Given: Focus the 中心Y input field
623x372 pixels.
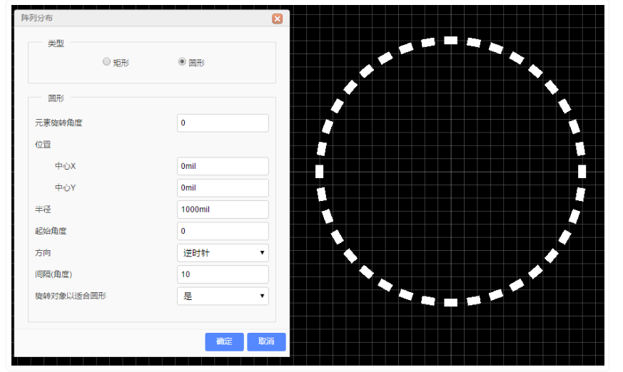Looking at the screenshot, I should [x=223, y=187].
